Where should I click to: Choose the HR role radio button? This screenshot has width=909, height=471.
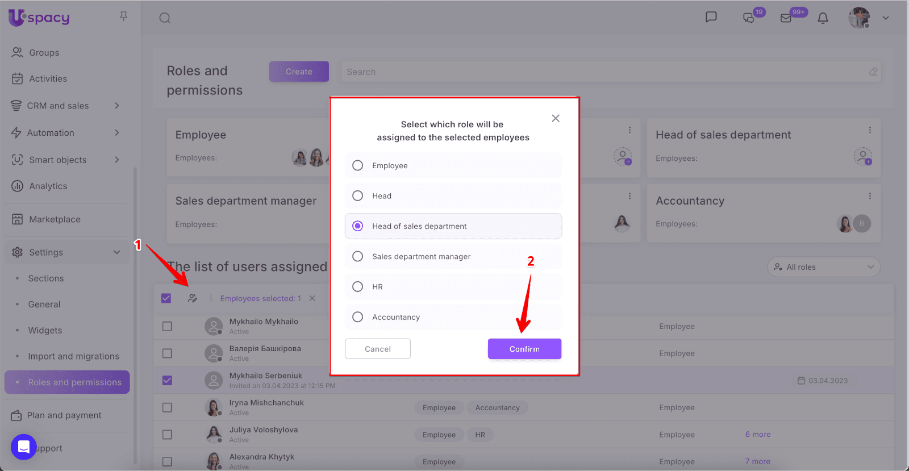coord(357,287)
